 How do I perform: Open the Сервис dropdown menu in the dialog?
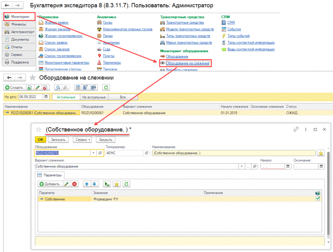[82, 140]
